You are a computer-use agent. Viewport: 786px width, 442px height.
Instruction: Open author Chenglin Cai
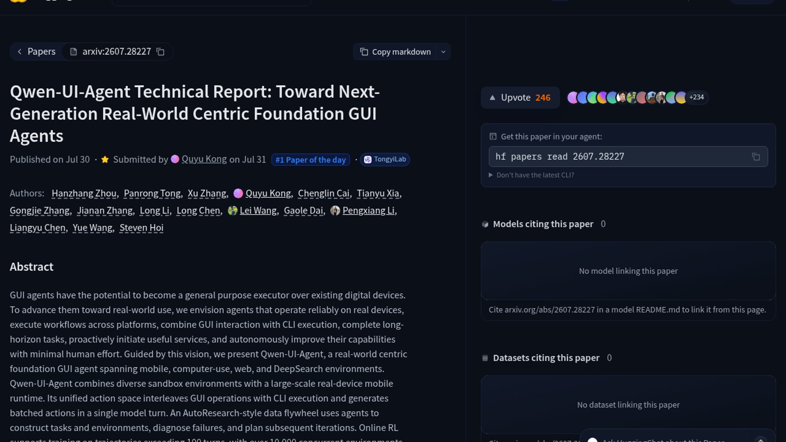324,193
